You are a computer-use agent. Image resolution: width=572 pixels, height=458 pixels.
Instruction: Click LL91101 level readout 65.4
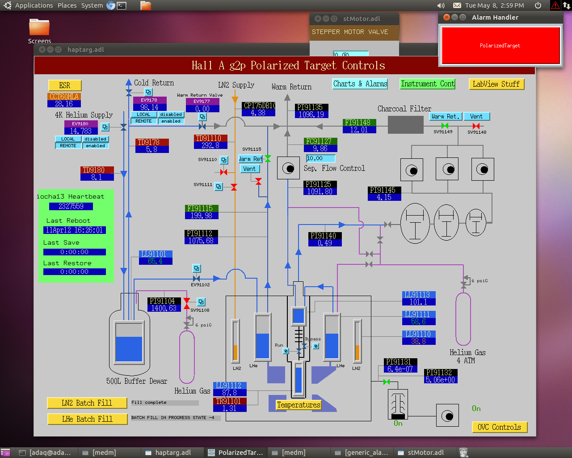(156, 261)
